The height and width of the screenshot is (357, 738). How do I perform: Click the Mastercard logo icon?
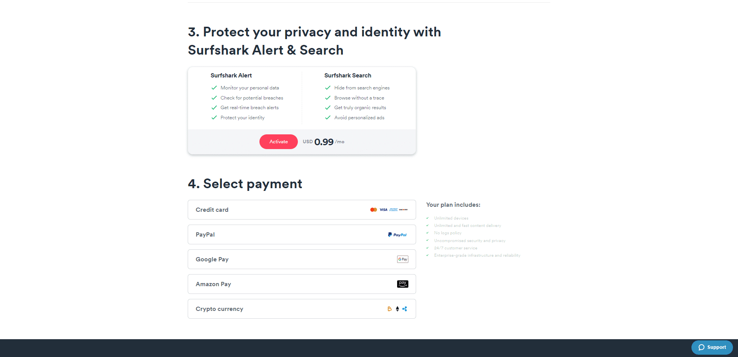tap(373, 210)
